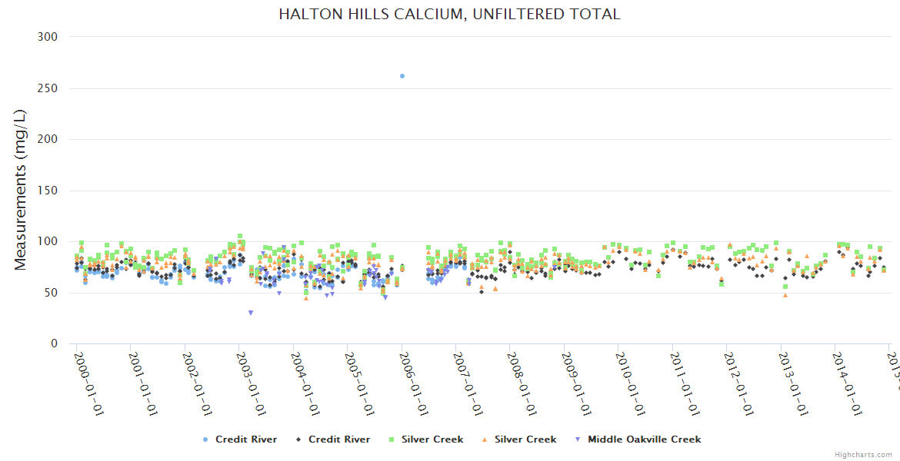The image size is (900, 461).
Task: Toggle the Credit River label next to the black diamond
Action: (339, 439)
